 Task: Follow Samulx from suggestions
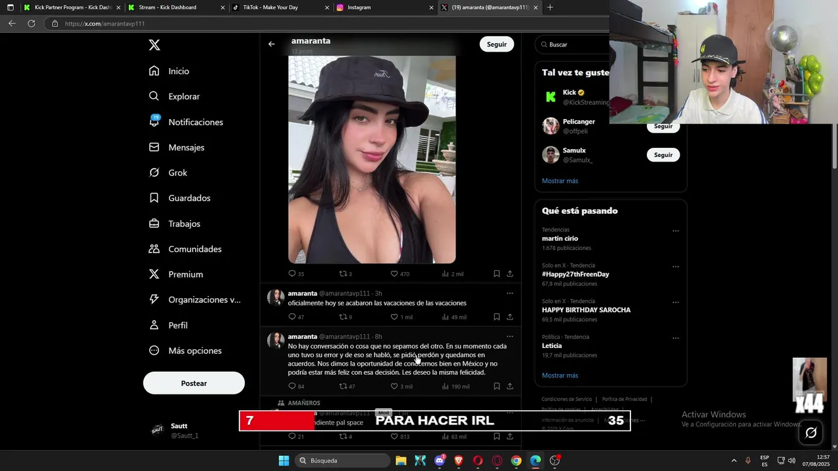[x=663, y=155]
